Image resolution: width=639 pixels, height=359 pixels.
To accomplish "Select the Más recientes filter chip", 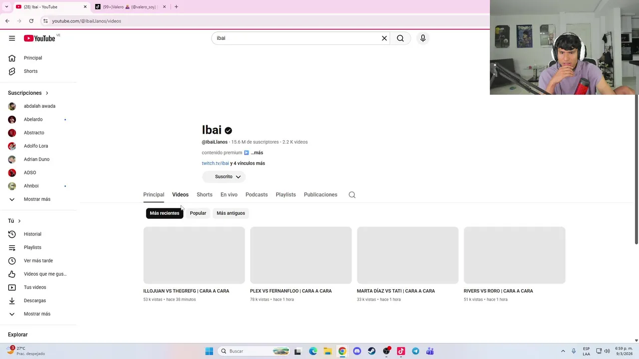I will coord(164,213).
